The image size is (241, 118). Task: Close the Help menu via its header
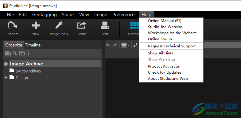point(146,15)
